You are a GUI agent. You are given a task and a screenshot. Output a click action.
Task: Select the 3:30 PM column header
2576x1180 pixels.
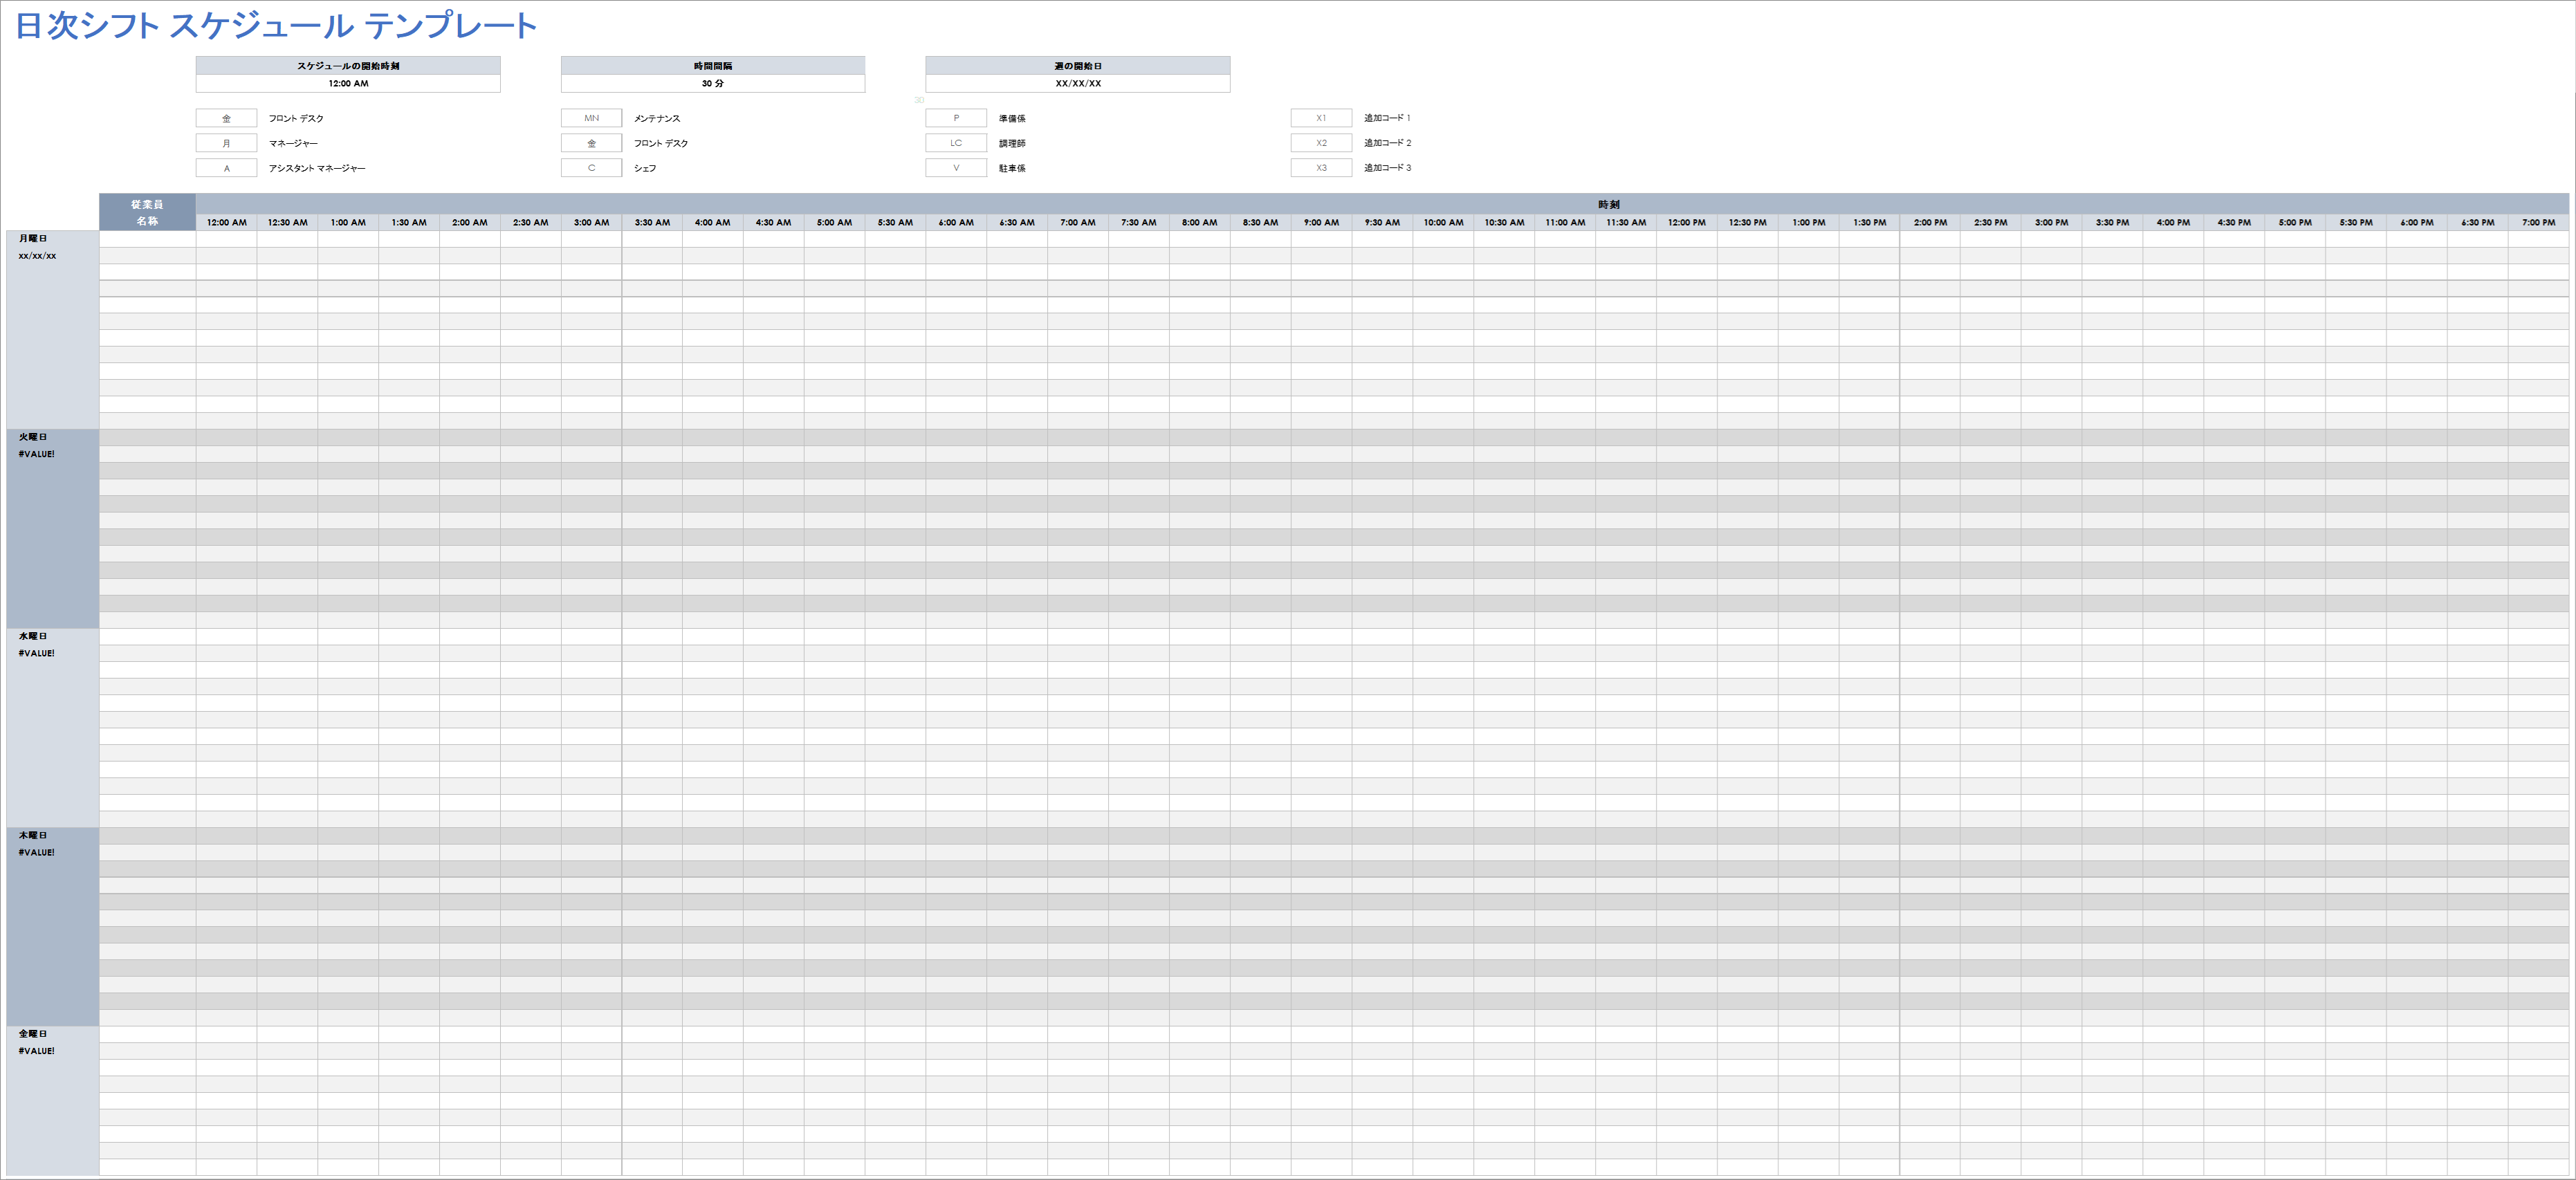[x=2112, y=222]
